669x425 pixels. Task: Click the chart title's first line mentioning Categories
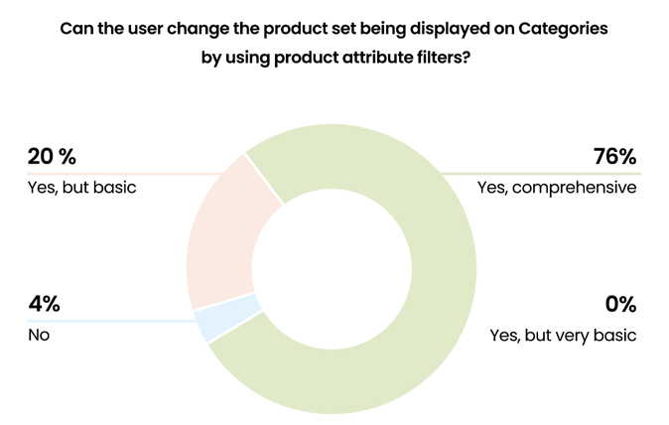click(x=334, y=29)
